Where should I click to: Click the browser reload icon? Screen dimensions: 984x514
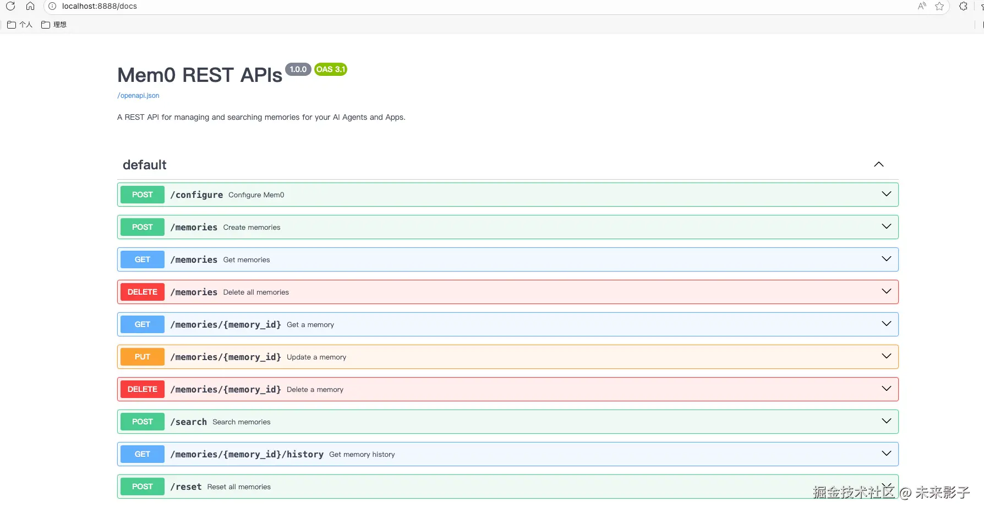click(x=10, y=6)
